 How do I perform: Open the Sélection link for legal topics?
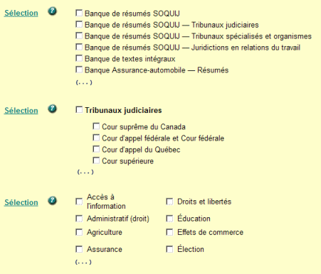click(21, 202)
